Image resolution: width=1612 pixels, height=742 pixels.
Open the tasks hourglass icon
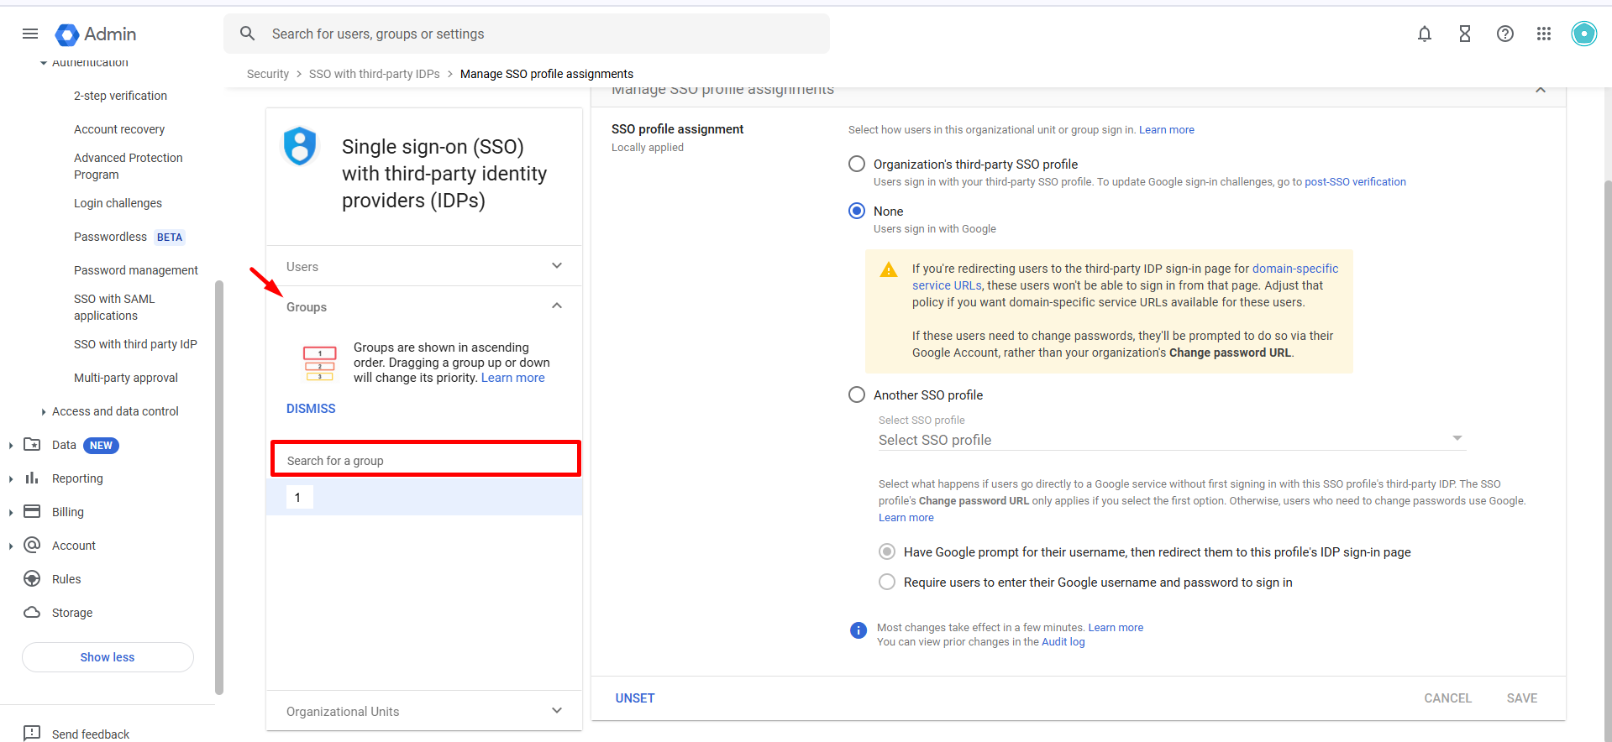[1465, 34]
